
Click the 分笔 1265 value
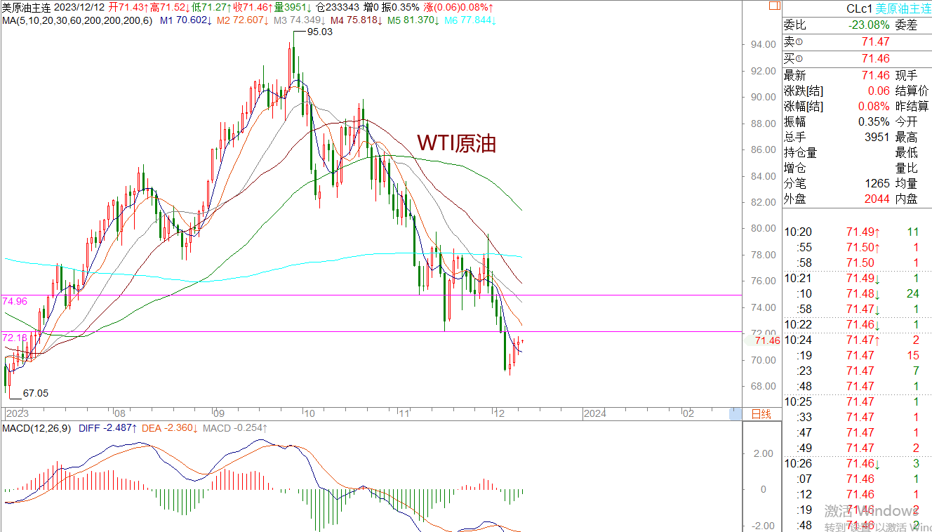pyautogui.click(x=877, y=184)
